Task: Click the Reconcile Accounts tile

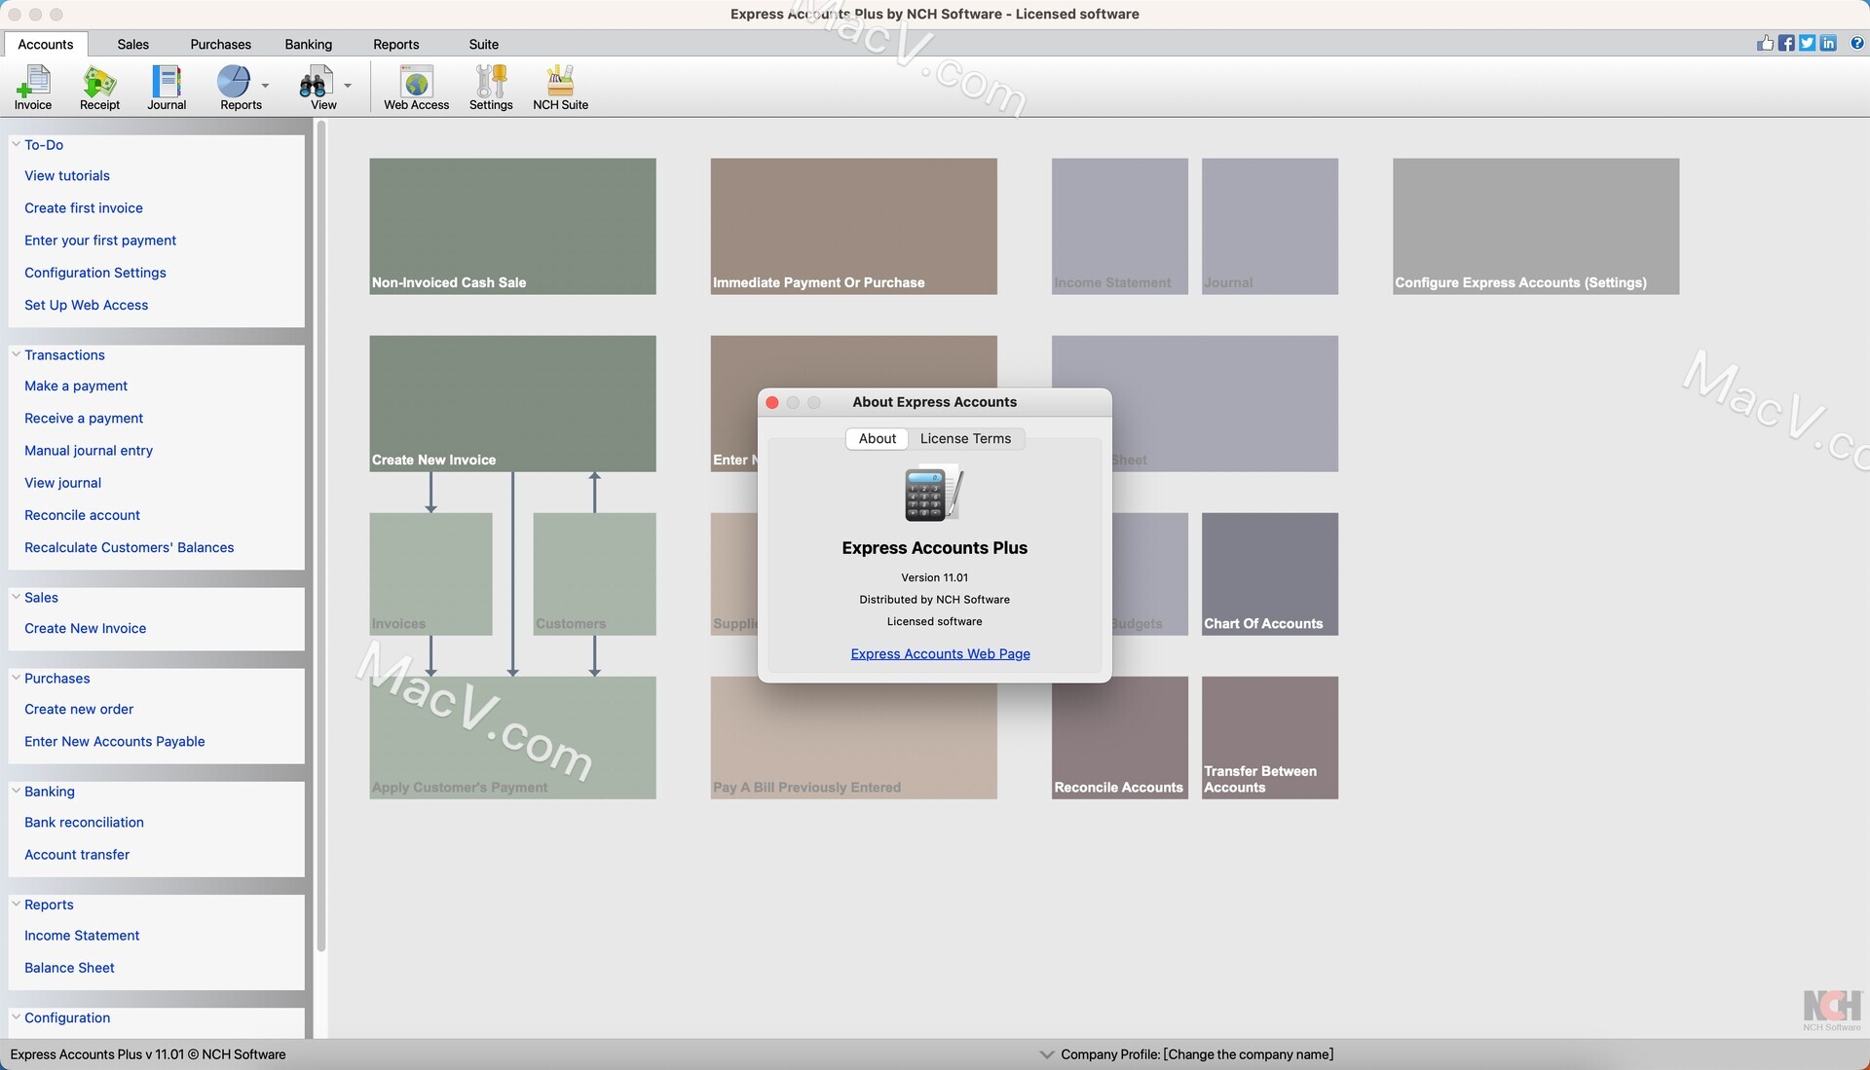Action: 1119,737
